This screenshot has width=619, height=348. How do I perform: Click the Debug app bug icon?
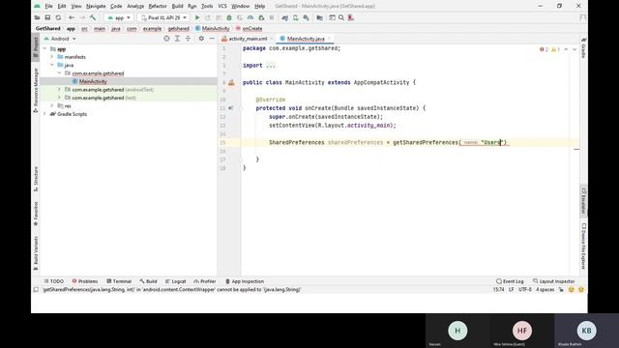(x=229, y=17)
